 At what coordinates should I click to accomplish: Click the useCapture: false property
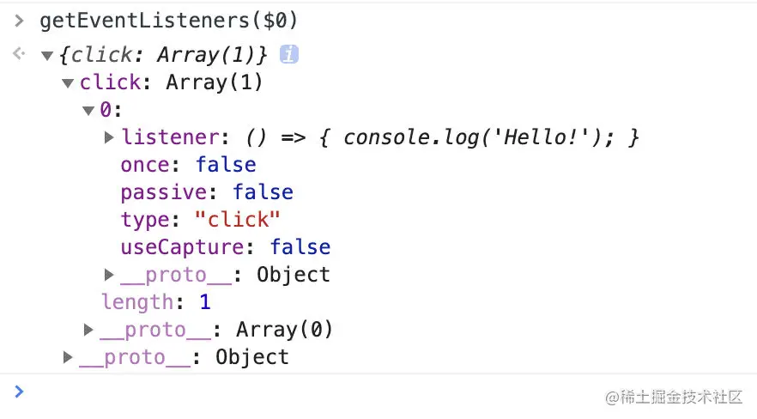coord(226,247)
